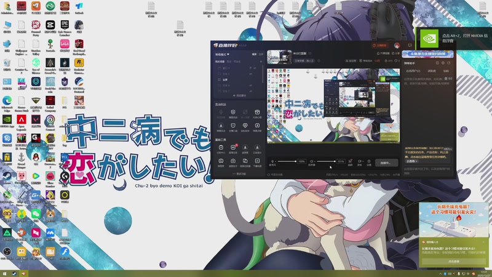Expand the 常规模式 mode dropdown
This screenshot has width=492, height=277.
coord(222,55)
